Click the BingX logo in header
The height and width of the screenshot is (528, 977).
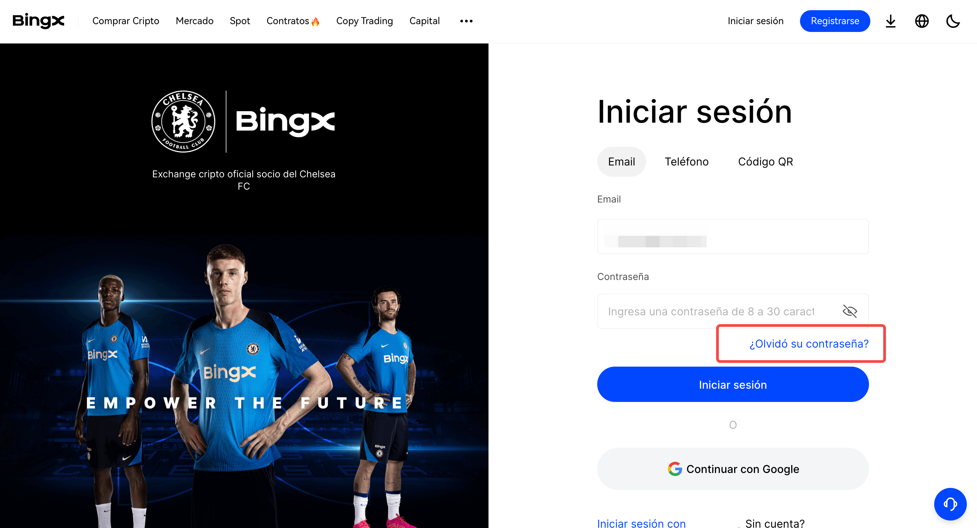pos(38,21)
